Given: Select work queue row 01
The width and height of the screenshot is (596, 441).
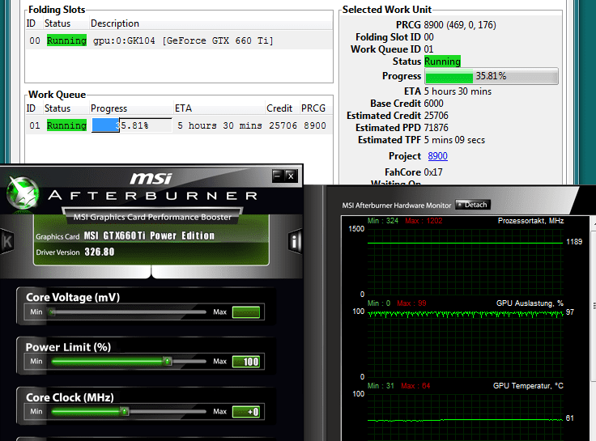Looking at the screenshot, I should [179, 125].
